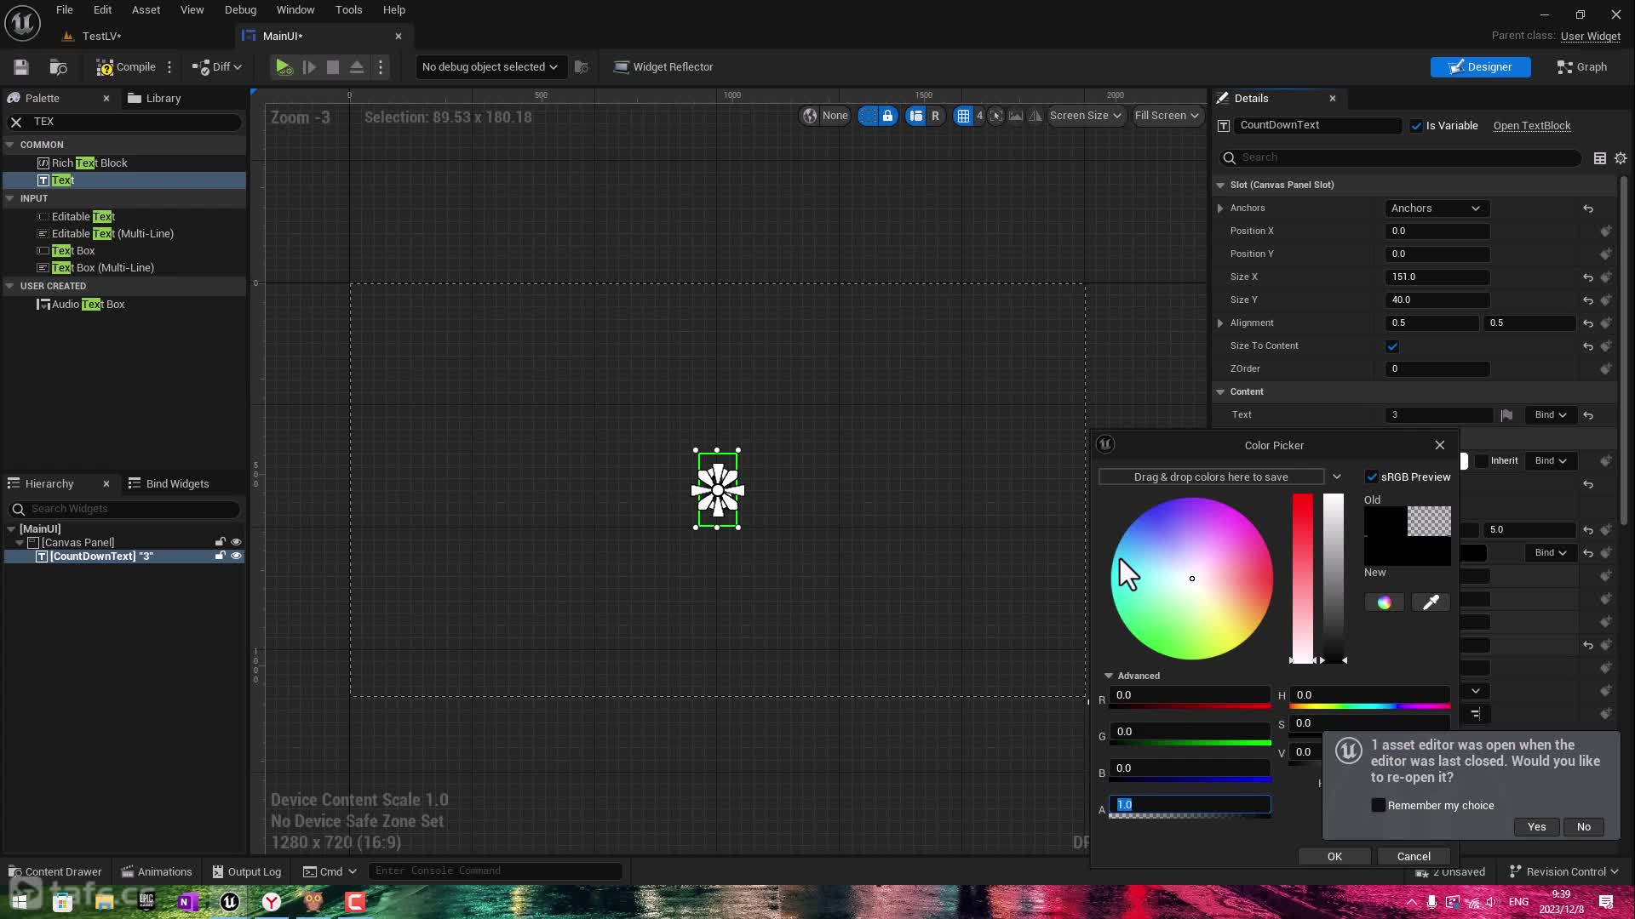Open Widget Reflector tool

click(x=663, y=66)
